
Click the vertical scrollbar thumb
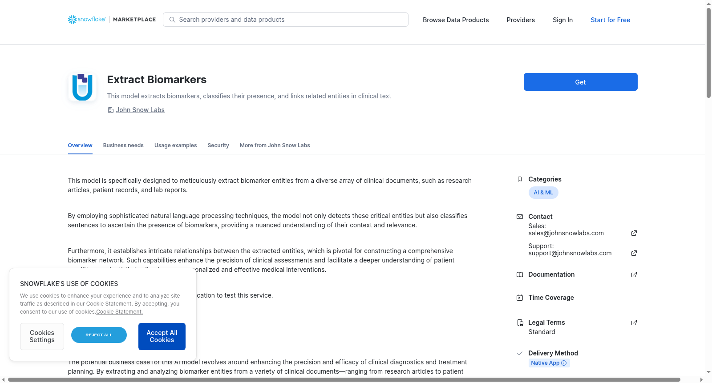[708, 52]
